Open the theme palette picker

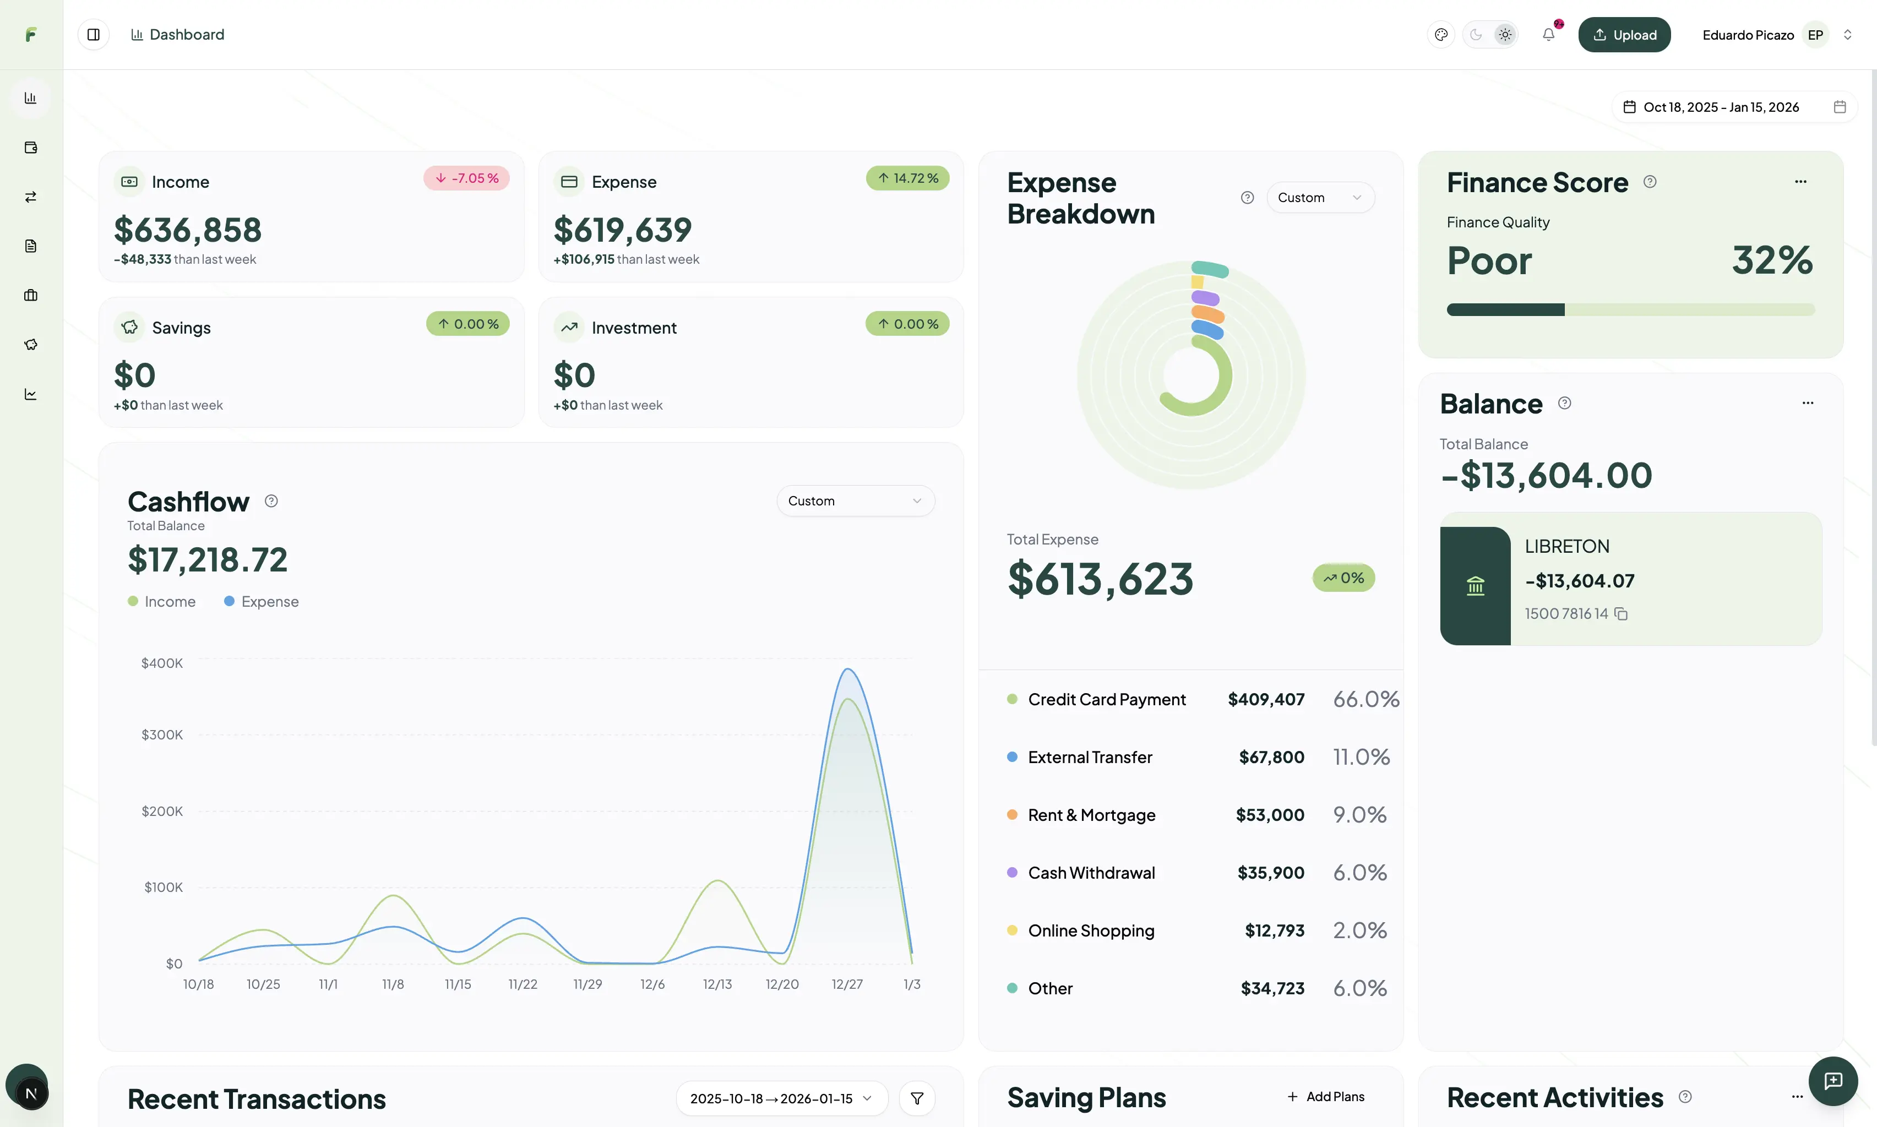pos(1440,34)
